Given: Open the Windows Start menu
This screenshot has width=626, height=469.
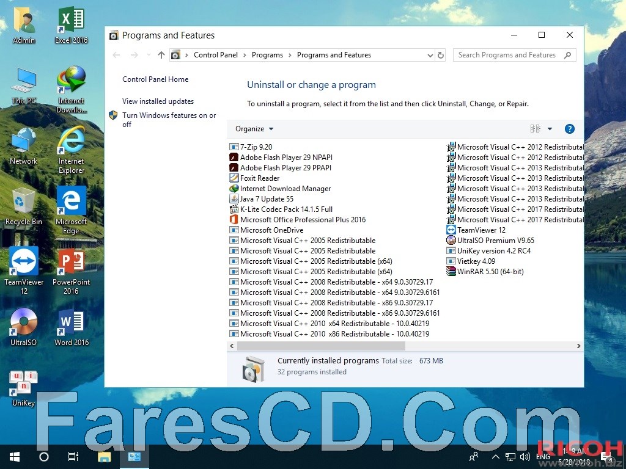Looking at the screenshot, I should pos(15,457).
